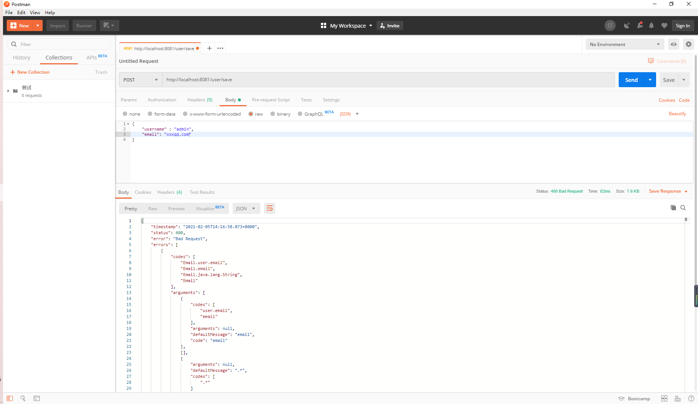This screenshot has width=698, height=404.
Task: Open the Tests tab
Action: pos(306,100)
